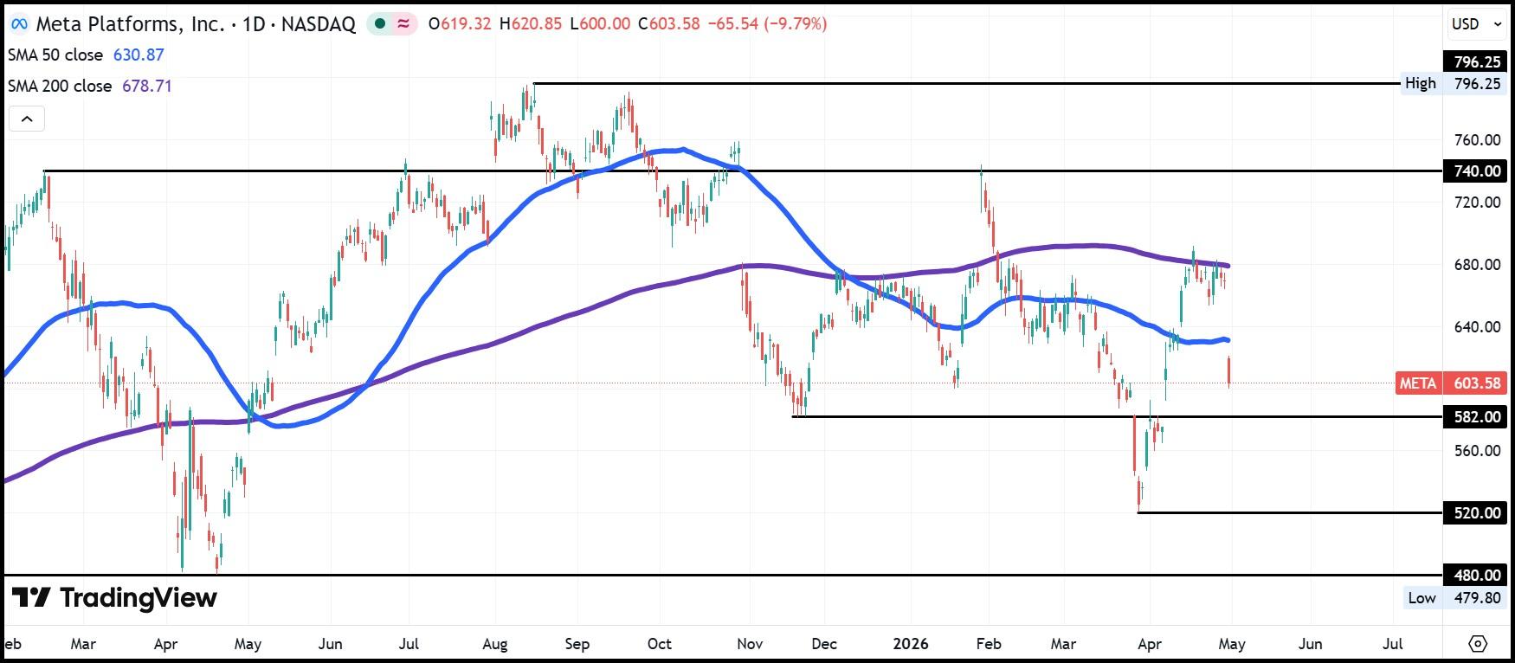
Task: Open the USD currency dropdown
Action: [x=1477, y=24]
